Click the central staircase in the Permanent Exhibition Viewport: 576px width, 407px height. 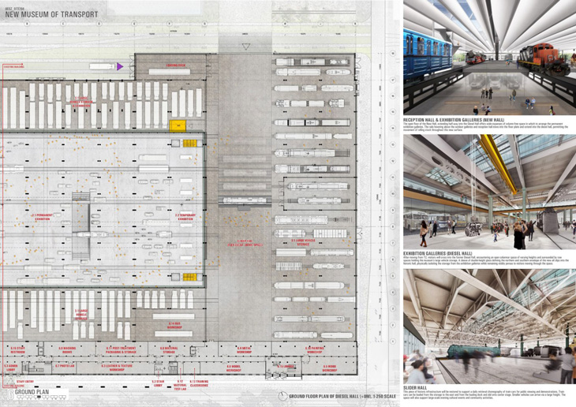coord(80,226)
